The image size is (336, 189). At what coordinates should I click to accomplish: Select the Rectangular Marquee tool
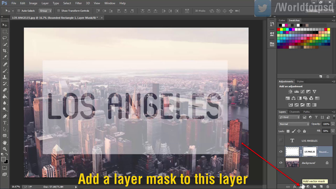pyautogui.click(x=5, y=31)
